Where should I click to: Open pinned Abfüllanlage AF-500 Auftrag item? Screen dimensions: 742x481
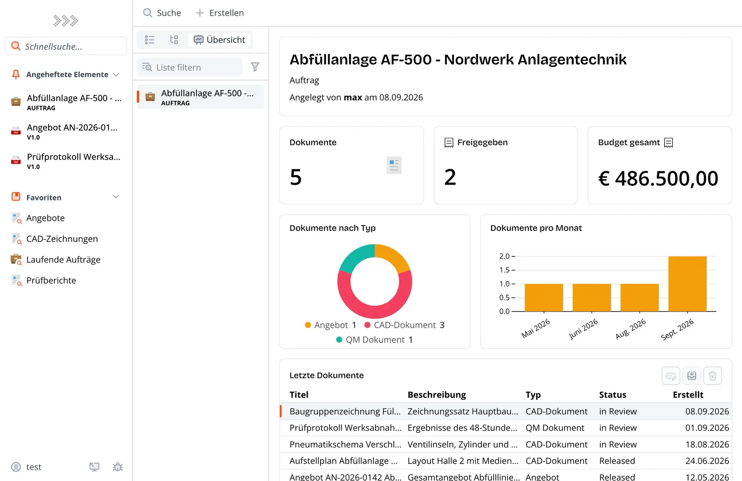(66, 102)
